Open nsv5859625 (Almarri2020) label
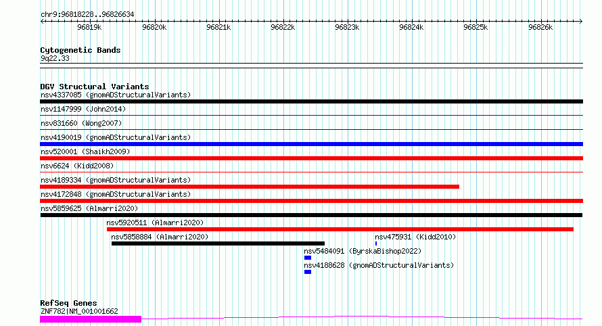 pos(89,208)
